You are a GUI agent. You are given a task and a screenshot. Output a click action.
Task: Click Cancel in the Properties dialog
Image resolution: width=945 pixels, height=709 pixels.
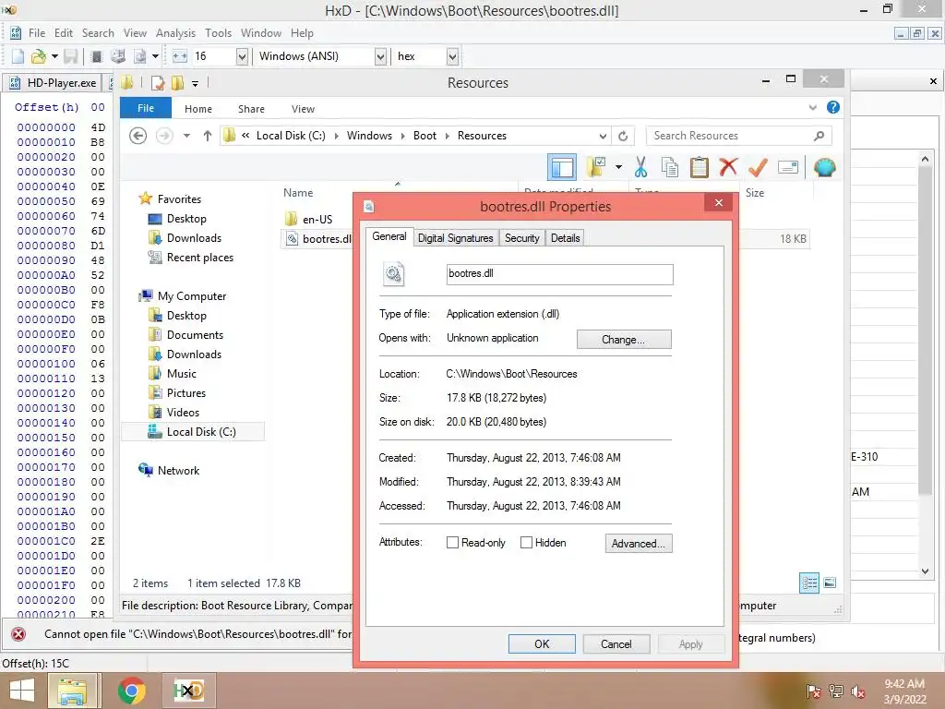[x=616, y=643]
